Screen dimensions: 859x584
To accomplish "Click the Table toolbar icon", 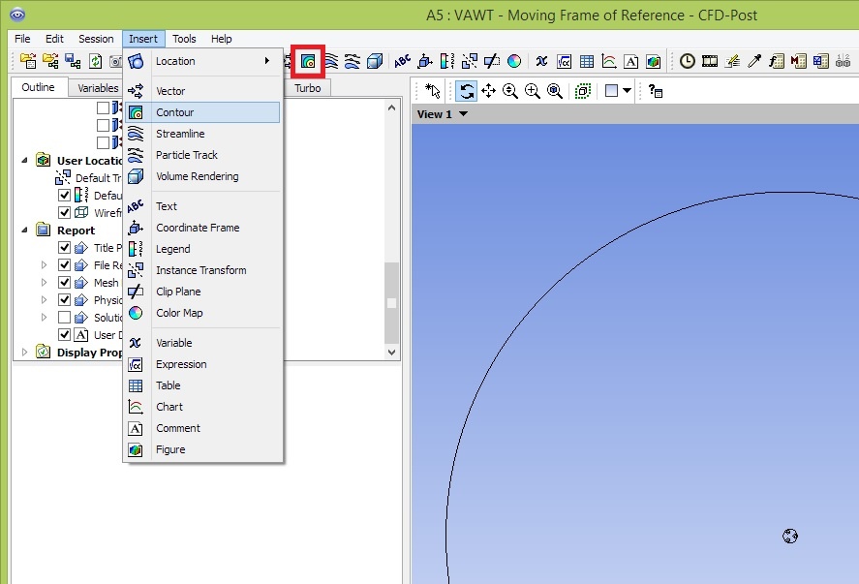I will [586, 61].
